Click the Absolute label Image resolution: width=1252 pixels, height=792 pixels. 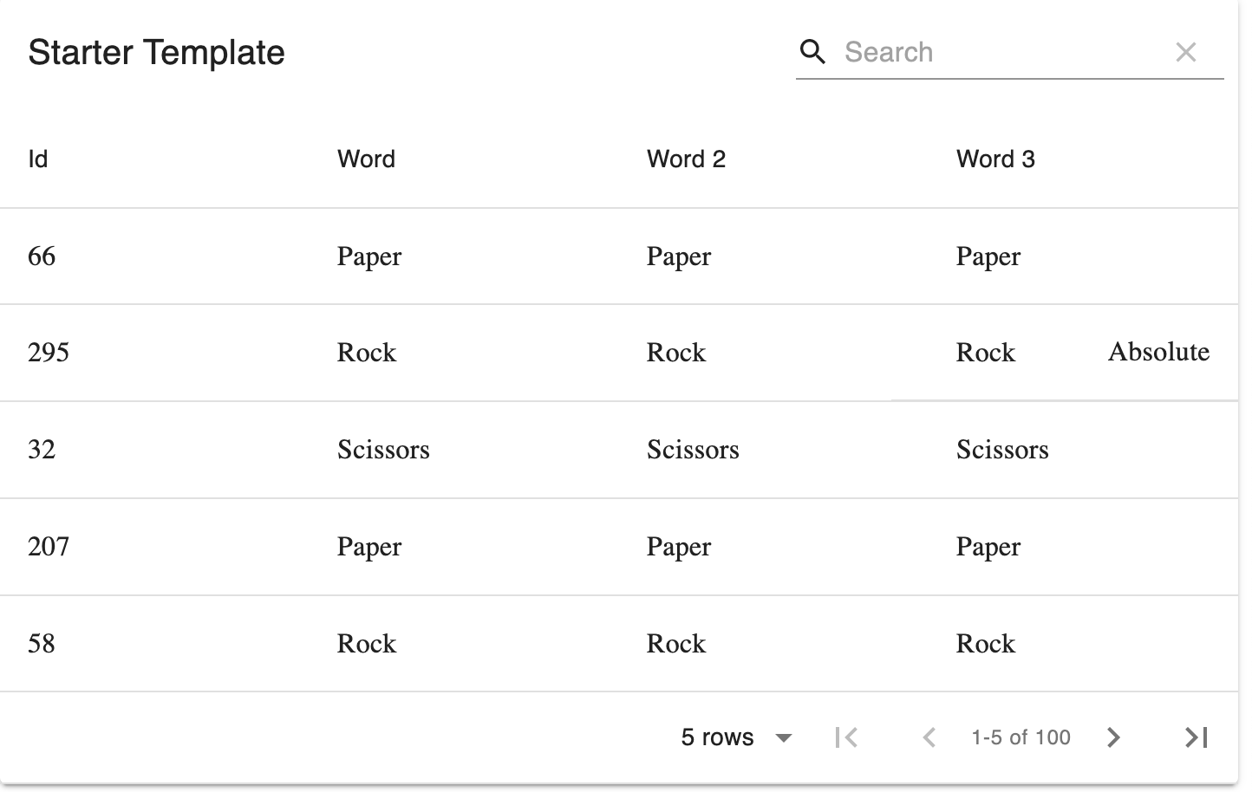1158,352
